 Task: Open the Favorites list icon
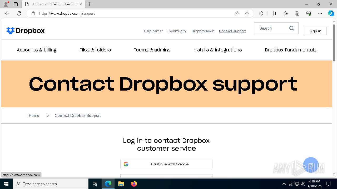tap(285, 13)
